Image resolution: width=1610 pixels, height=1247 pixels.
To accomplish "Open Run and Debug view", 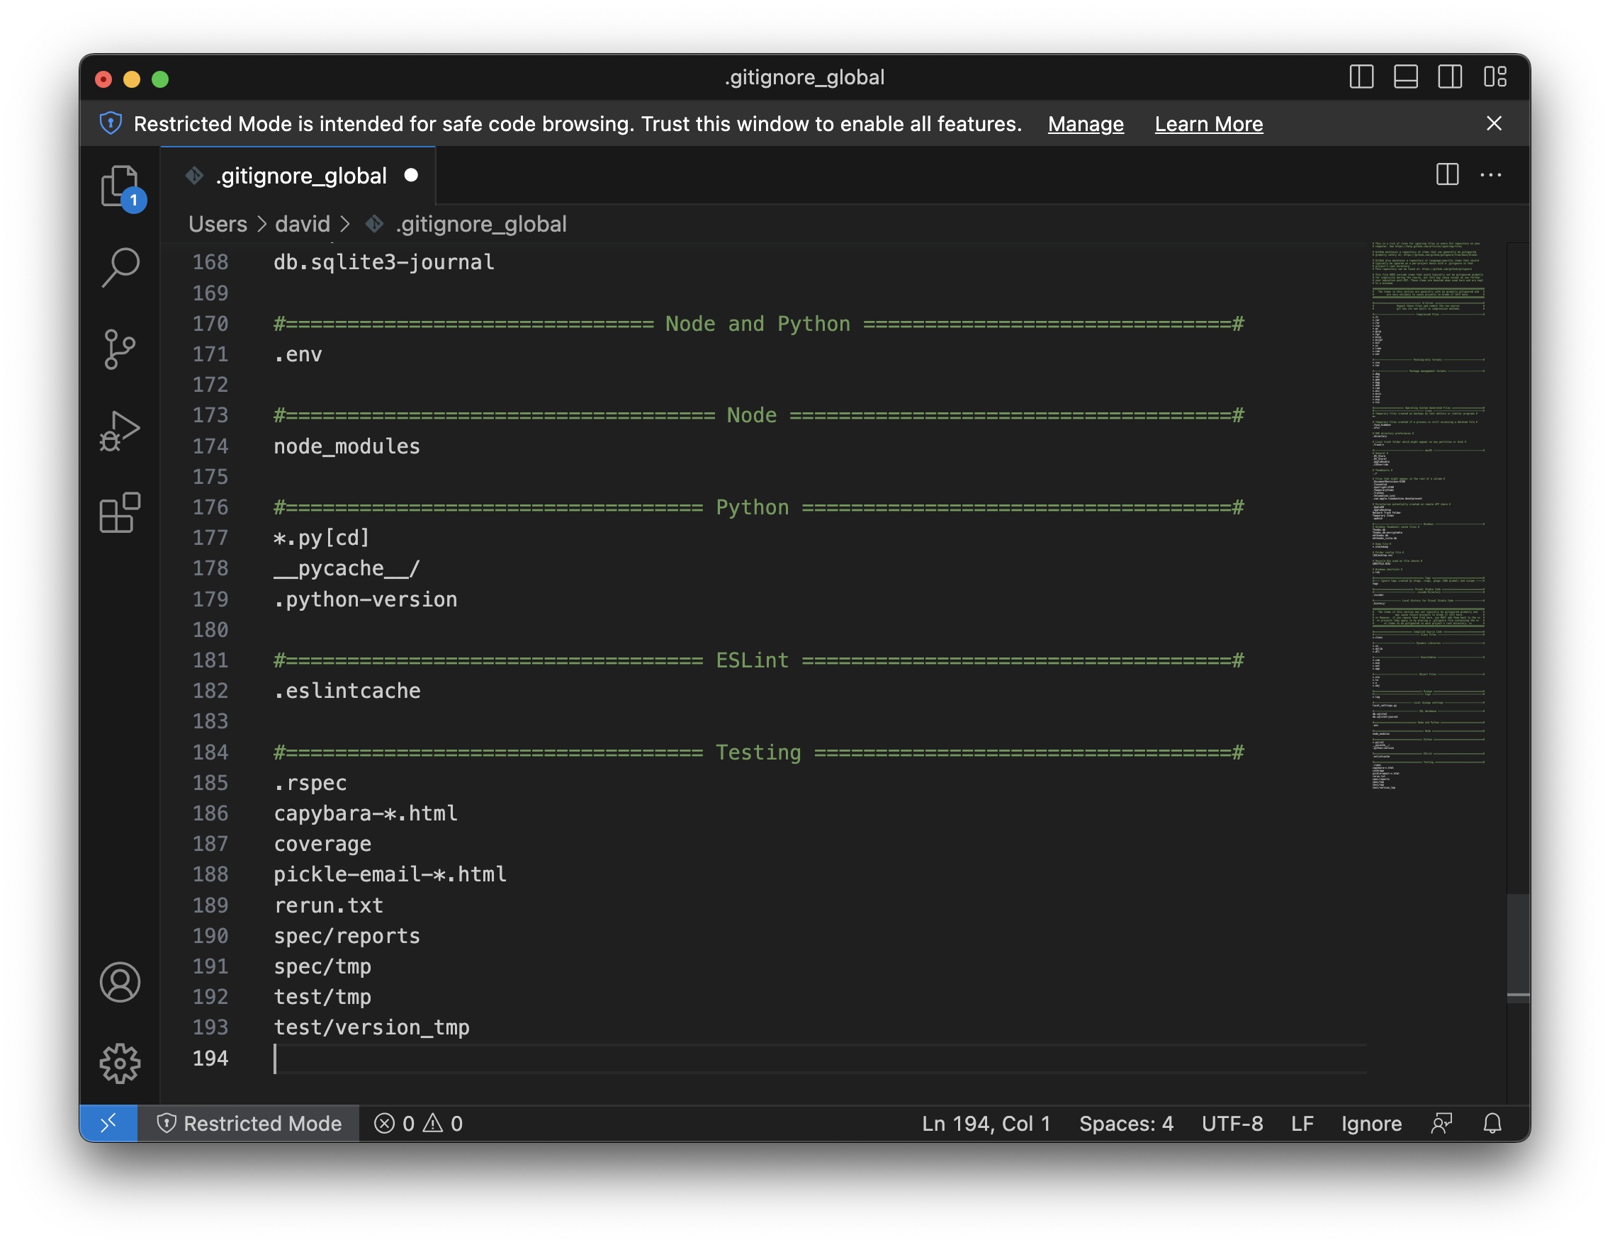I will pos(120,430).
